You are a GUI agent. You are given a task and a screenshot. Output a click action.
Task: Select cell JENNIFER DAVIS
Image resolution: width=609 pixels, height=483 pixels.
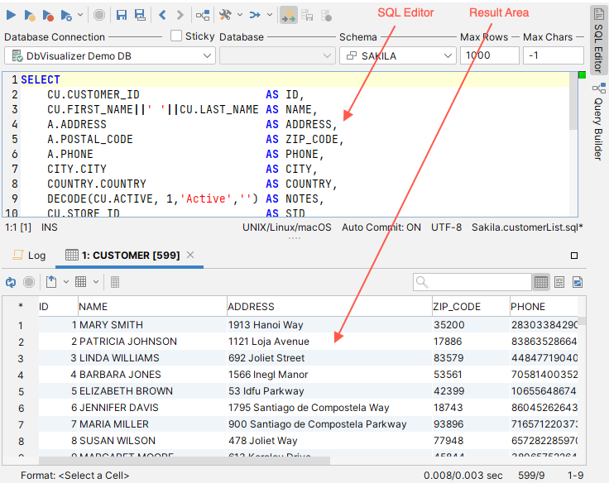(x=152, y=408)
